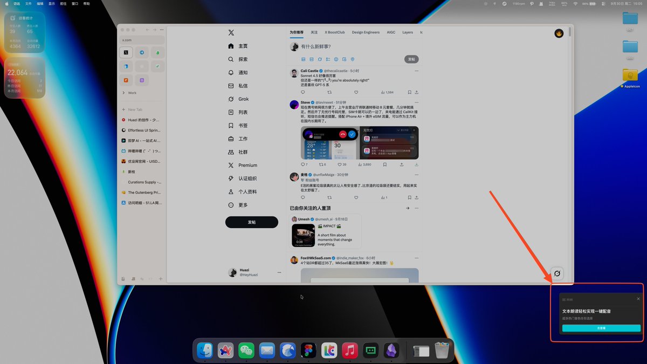Screen dimensions: 647x364
Task: Open more options on Steve's post
Action: click(416, 102)
